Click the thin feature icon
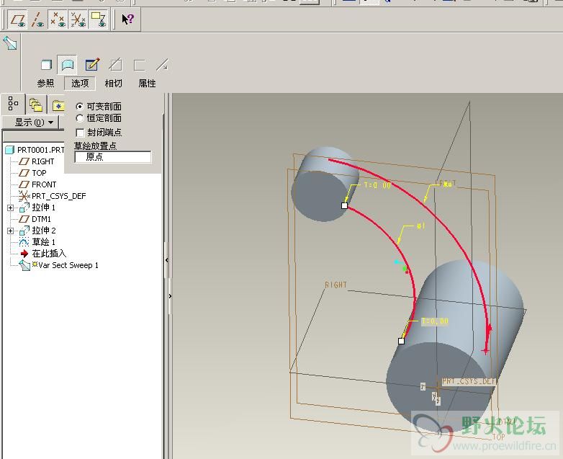The width and height of the screenshot is (563, 459). point(140,66)
